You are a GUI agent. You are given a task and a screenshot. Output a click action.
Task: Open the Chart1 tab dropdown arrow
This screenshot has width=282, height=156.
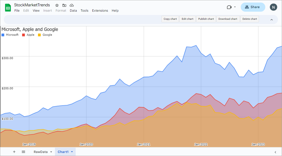pyautogui.click(x=72, y=152)
